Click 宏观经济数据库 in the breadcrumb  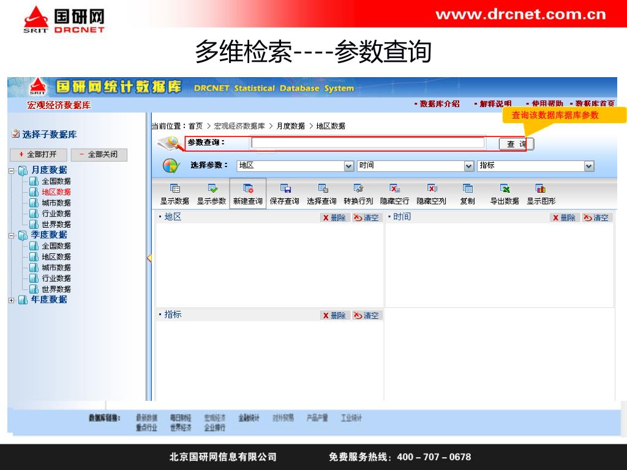pos(239,126)
